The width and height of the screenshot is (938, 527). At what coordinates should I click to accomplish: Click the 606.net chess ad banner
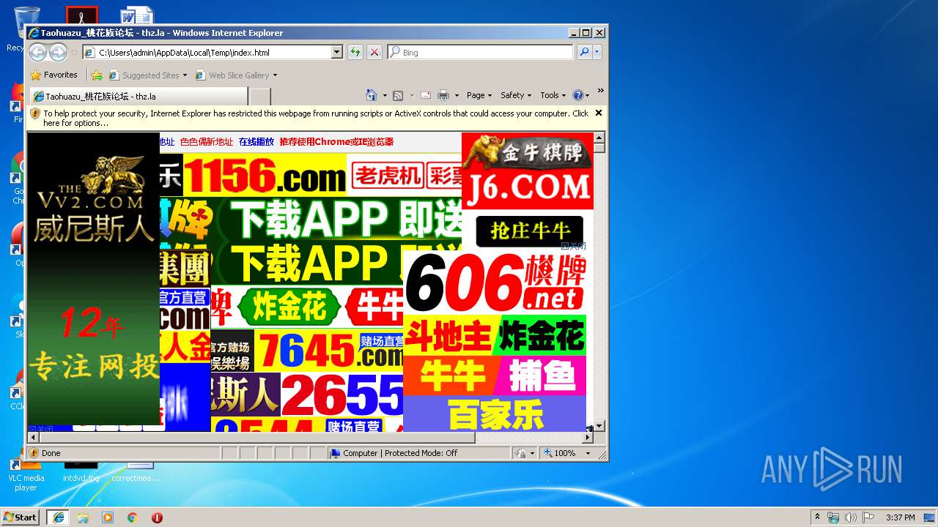(495, 283)
